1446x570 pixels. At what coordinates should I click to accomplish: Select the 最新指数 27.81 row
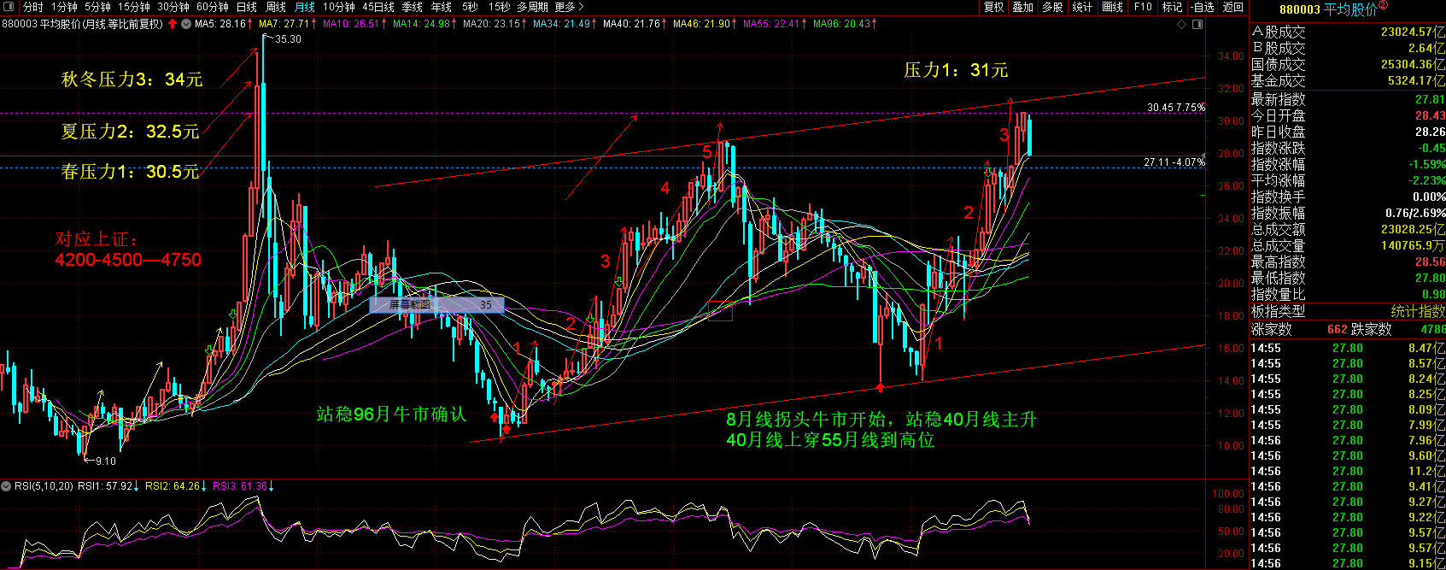(x=1348, y=100)
